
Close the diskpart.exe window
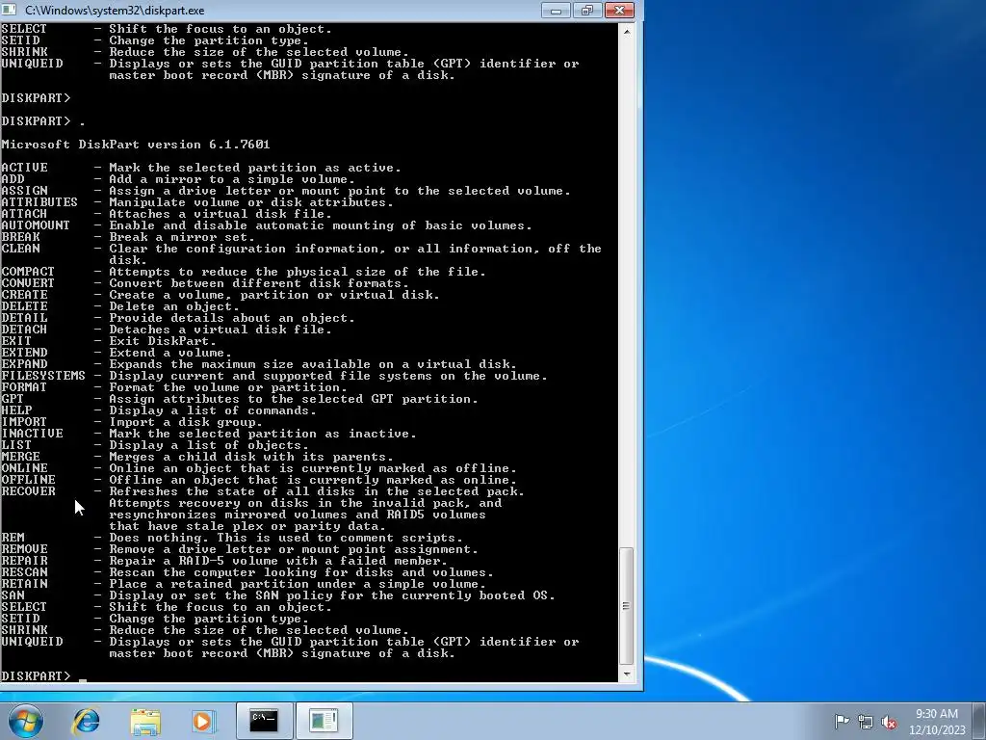pyautogui.click(x=619, y=10)
